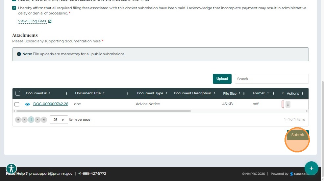Screen dimensions: 324x181
Task: Click the attachments Search field
Action: click(x=272, y=79)
